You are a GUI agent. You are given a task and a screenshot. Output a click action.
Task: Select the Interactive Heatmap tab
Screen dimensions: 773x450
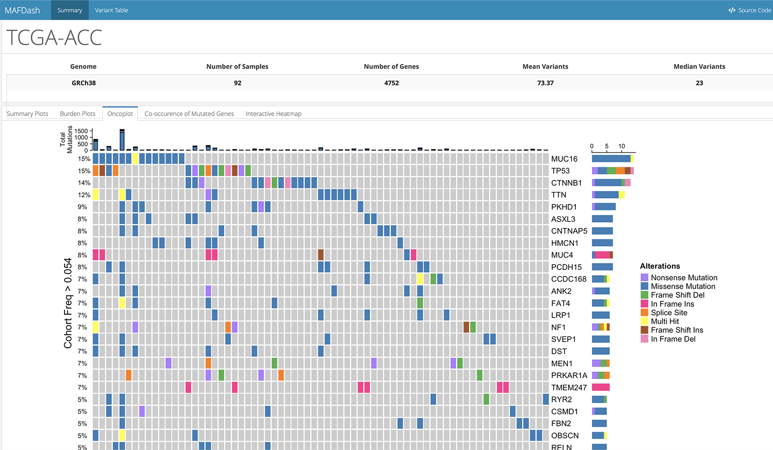(273, 113)
